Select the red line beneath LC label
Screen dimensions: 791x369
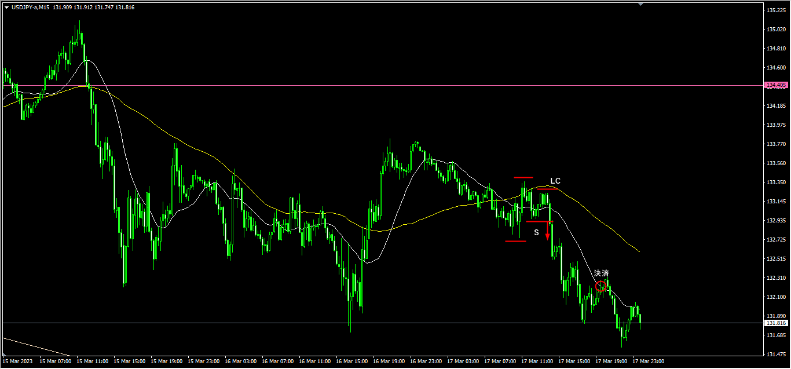point(548,189)
